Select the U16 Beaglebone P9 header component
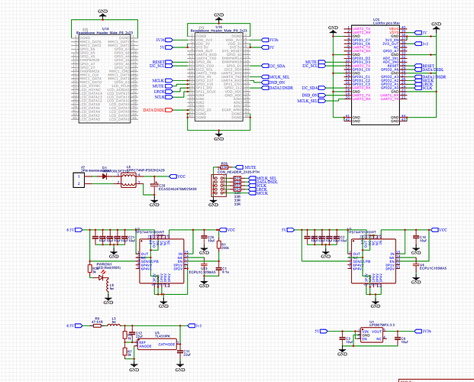474x382 pixels. click(x=218, y=77)
